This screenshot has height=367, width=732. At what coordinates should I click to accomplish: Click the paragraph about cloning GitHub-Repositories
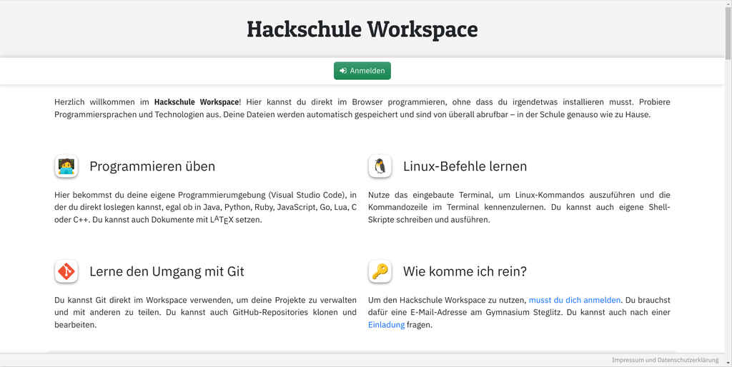(205, 313)
